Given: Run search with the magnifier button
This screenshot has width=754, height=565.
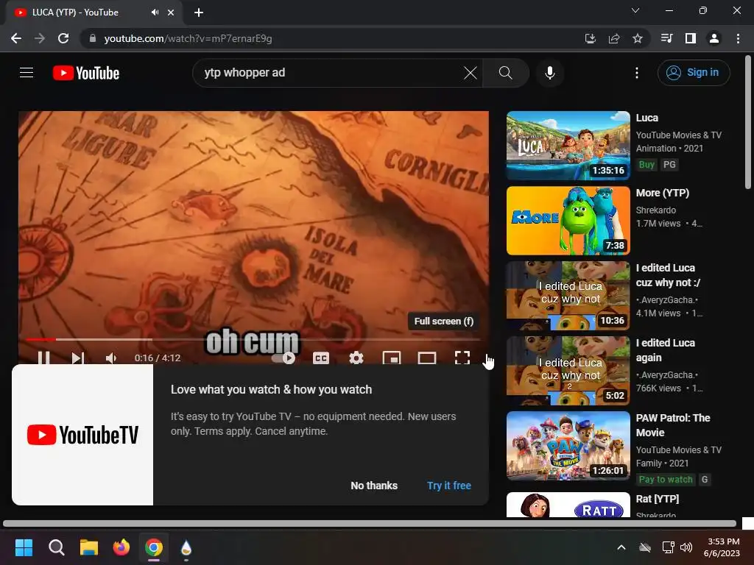Looking at the screenshot, I should pos(505,73).
